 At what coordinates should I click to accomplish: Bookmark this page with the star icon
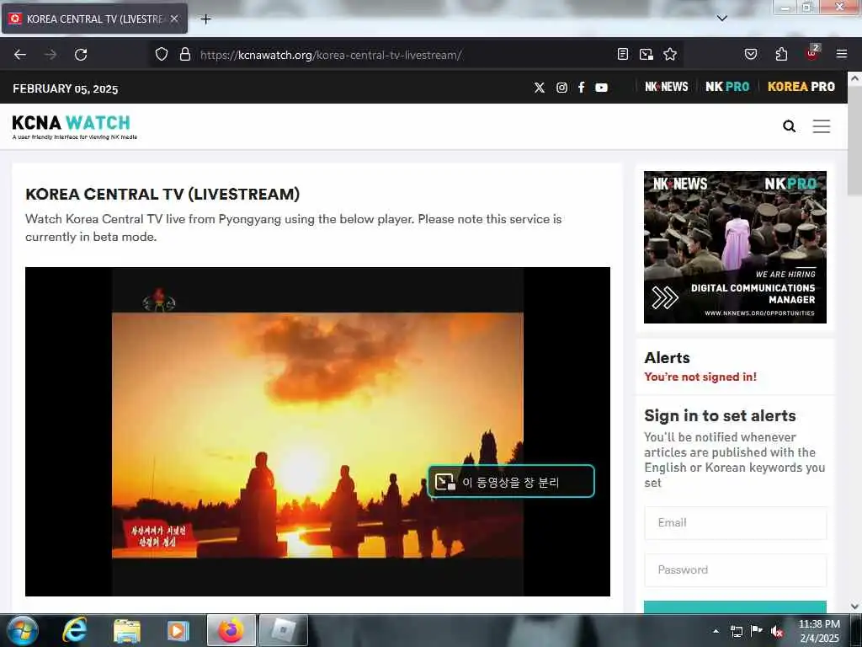(670, 55)
